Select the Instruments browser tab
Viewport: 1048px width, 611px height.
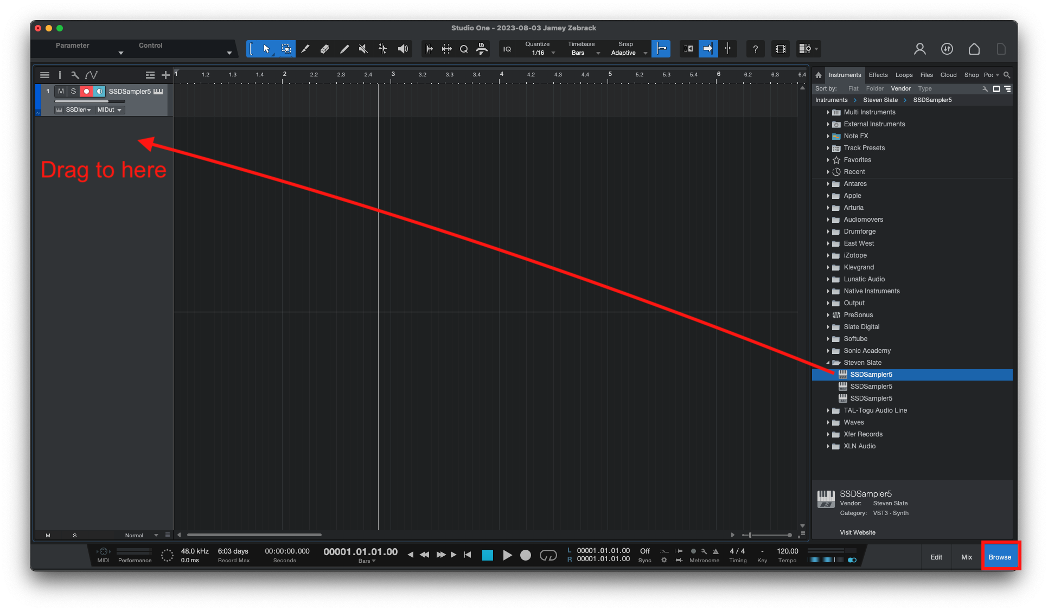coord(845,75)
